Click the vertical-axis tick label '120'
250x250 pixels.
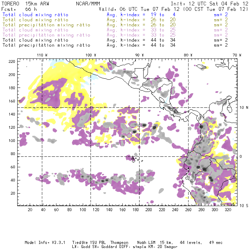[12, 127]
